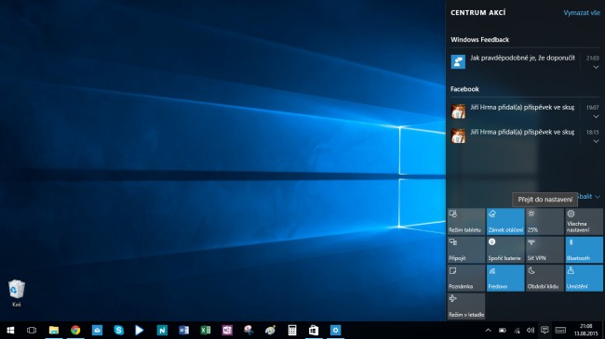Change brightness with the 25% tile
The height and width of the screenshot is (339, 605).
(x=544, y=221)
